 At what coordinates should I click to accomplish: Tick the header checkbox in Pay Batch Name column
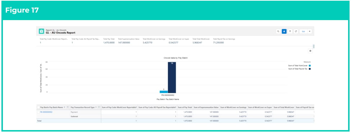(x=38, y=107)
